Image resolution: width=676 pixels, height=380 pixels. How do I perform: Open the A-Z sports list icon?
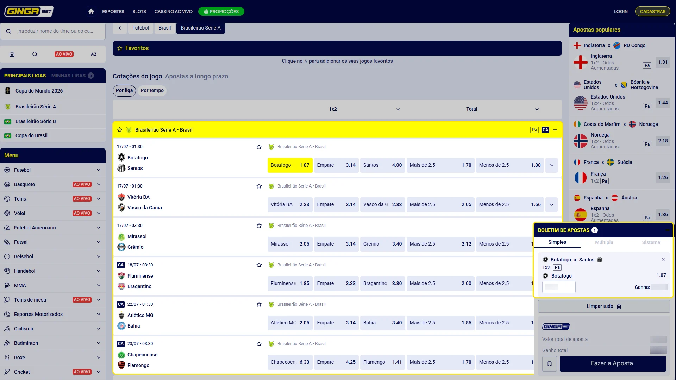(x=94, y=54)
